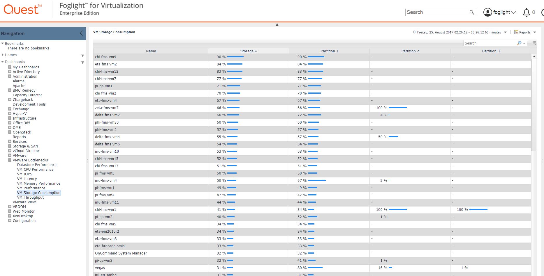Sort by Partition 1 column header
The height and width of the screenshot is (276, 544).
pos(329,51)
